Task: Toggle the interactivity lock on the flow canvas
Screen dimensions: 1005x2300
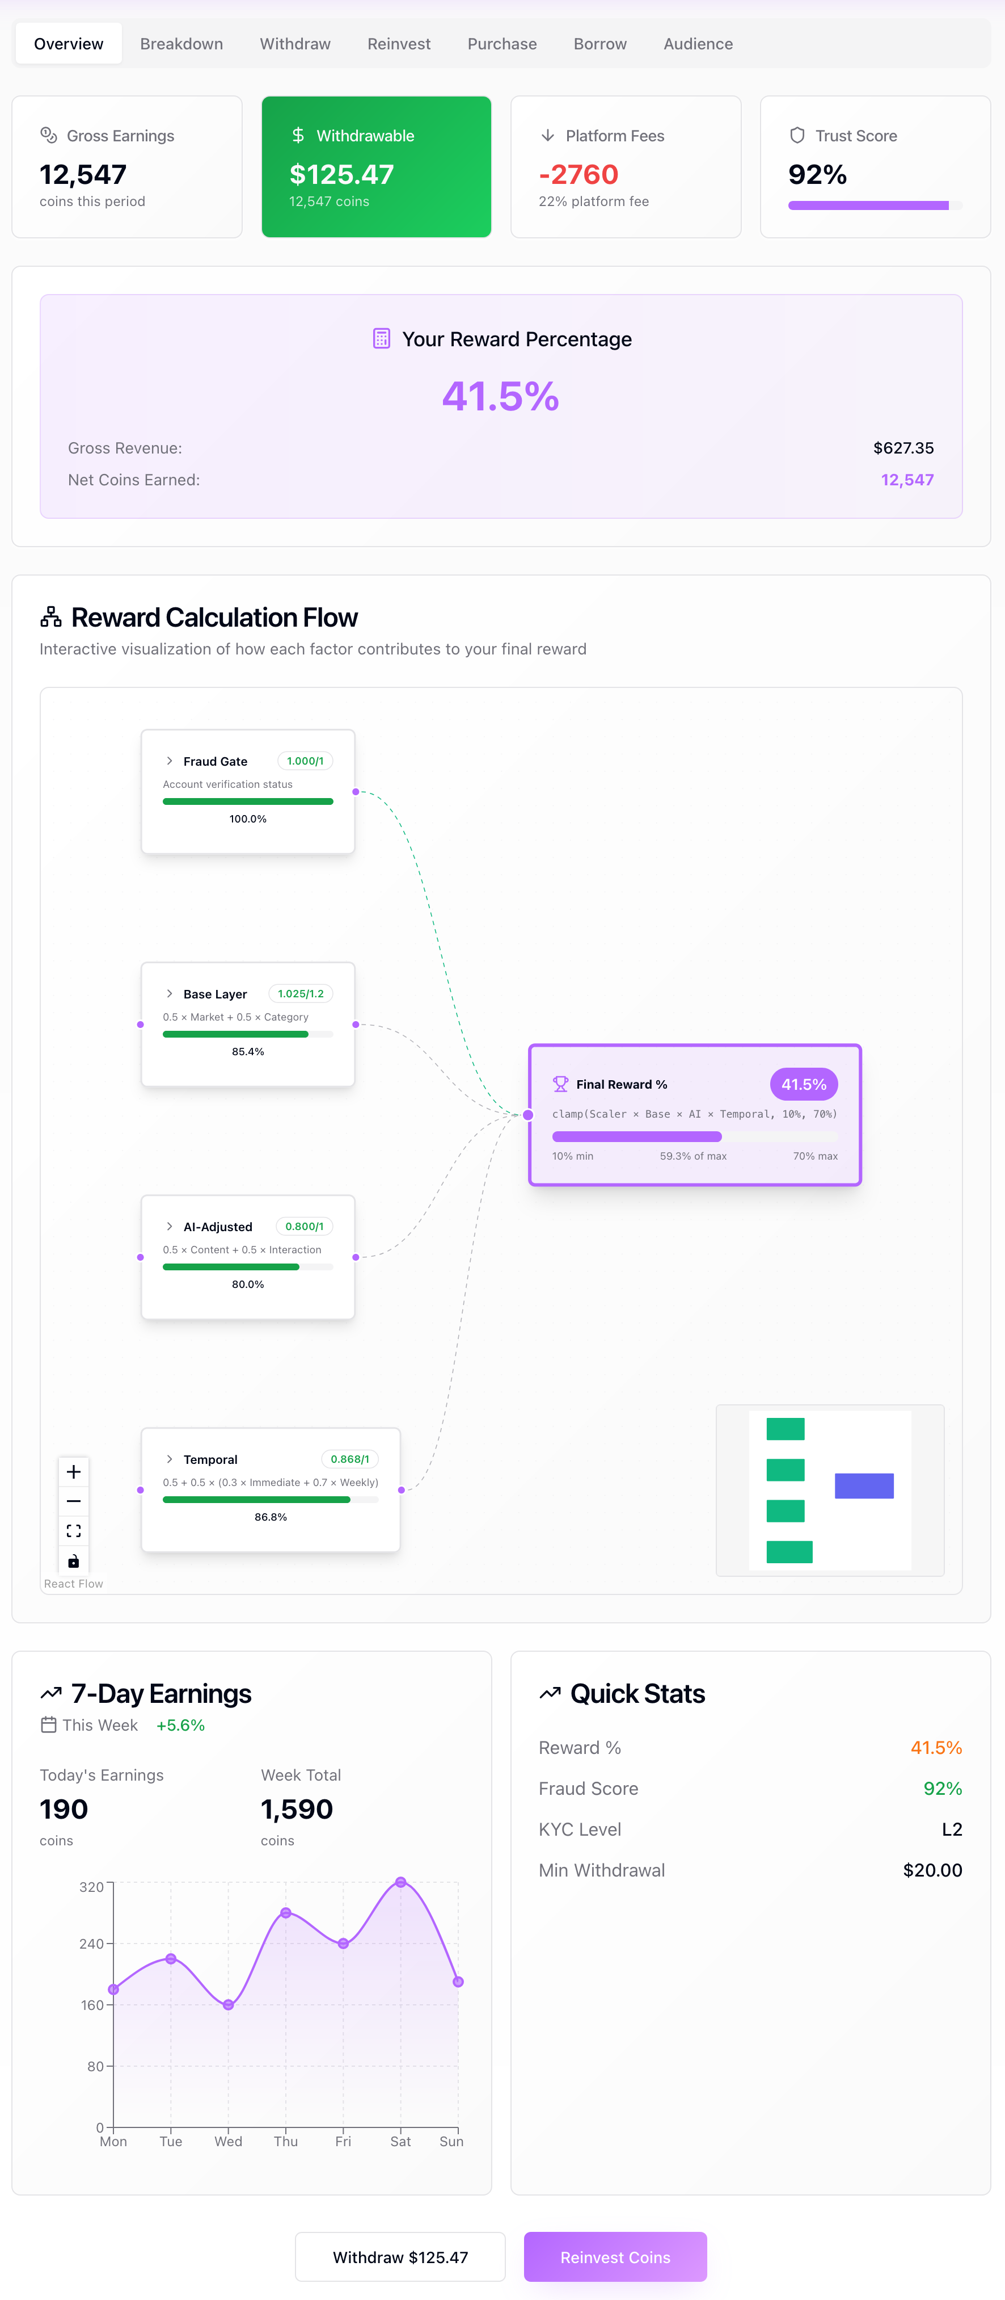Action: pos(74,1560)
